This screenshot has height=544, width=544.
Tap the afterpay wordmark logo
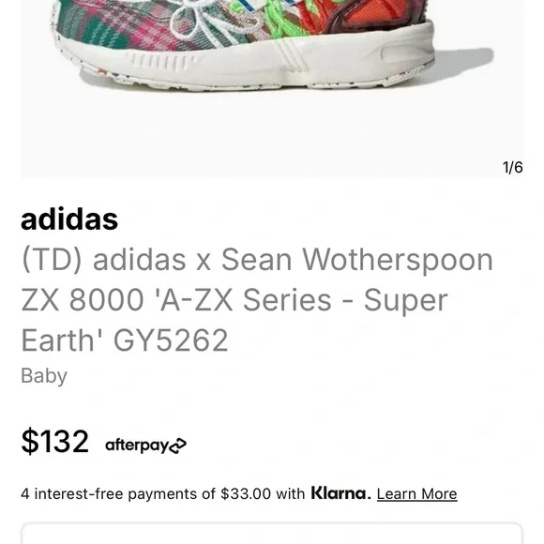tap(145, 446)
